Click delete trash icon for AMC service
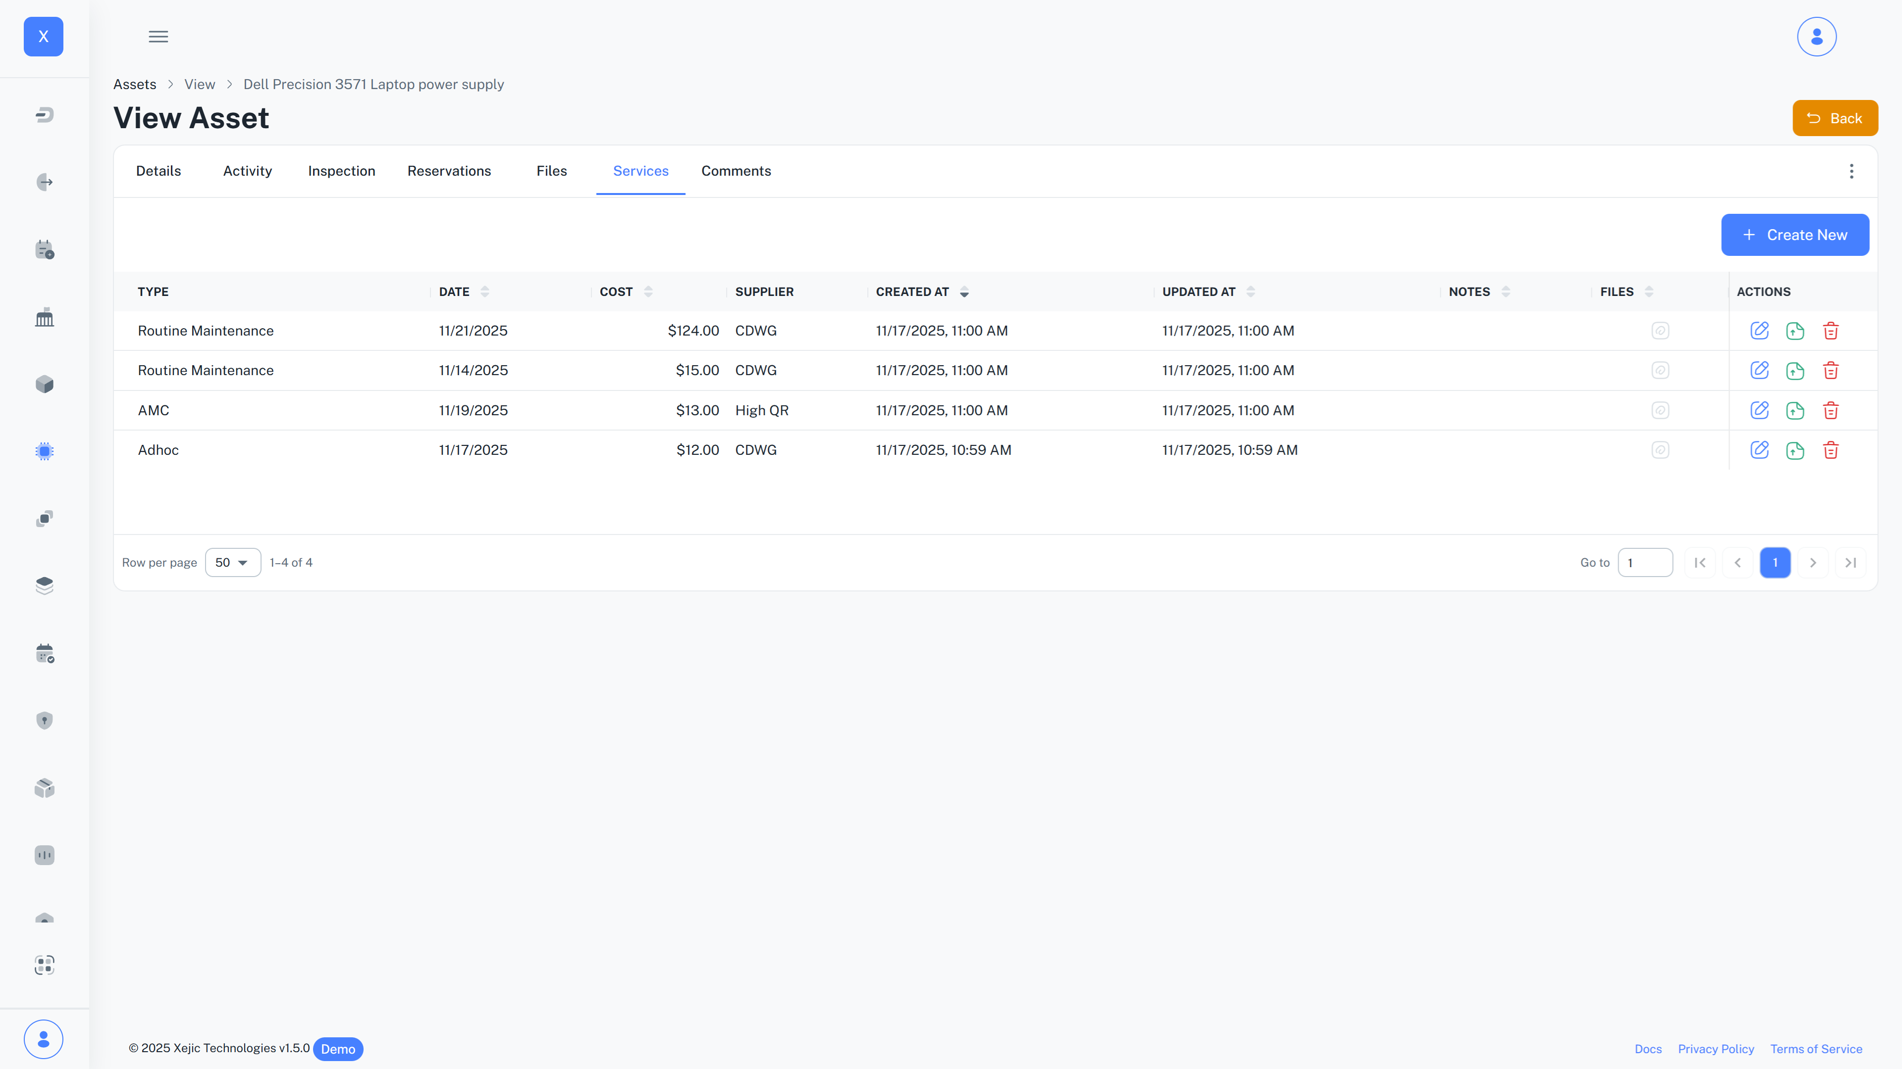 pos(1830,410)
